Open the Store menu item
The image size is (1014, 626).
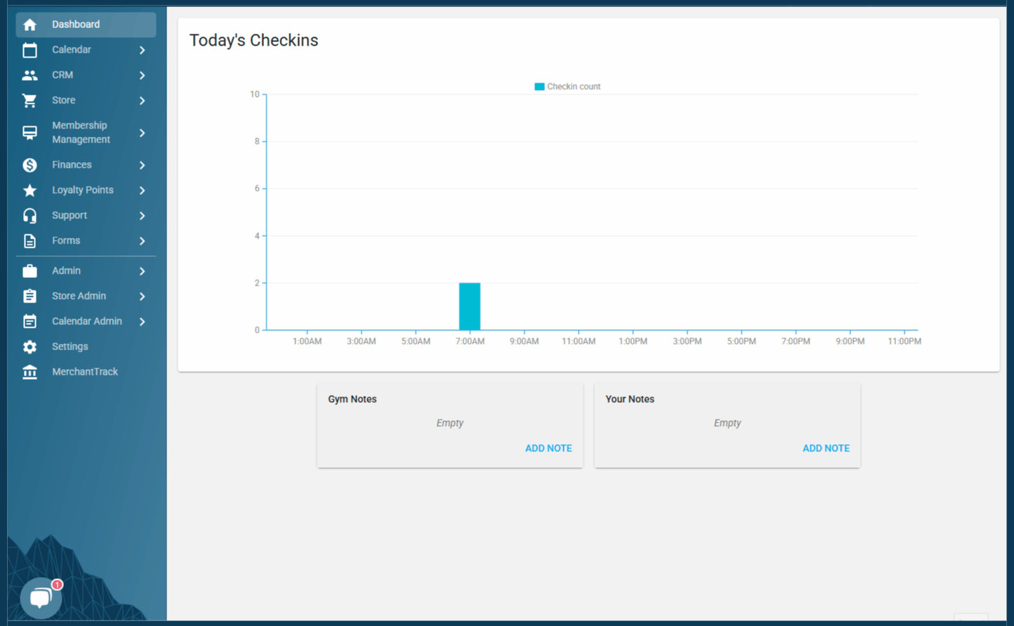click(x=86, y=100)
